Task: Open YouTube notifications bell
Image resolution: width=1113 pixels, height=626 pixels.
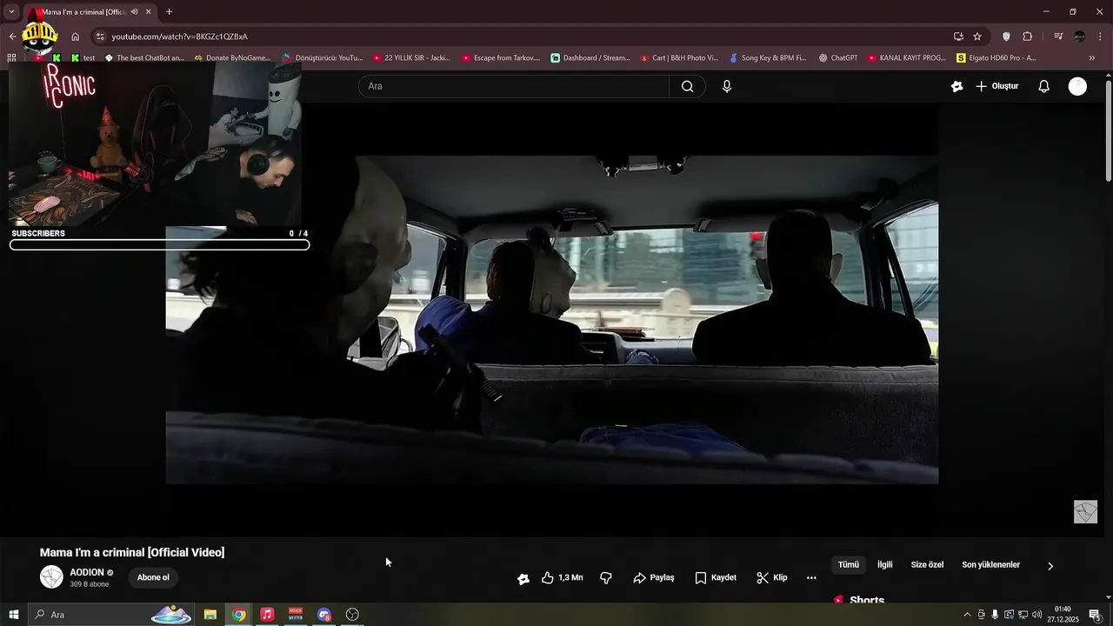Action: (1043, 86)
